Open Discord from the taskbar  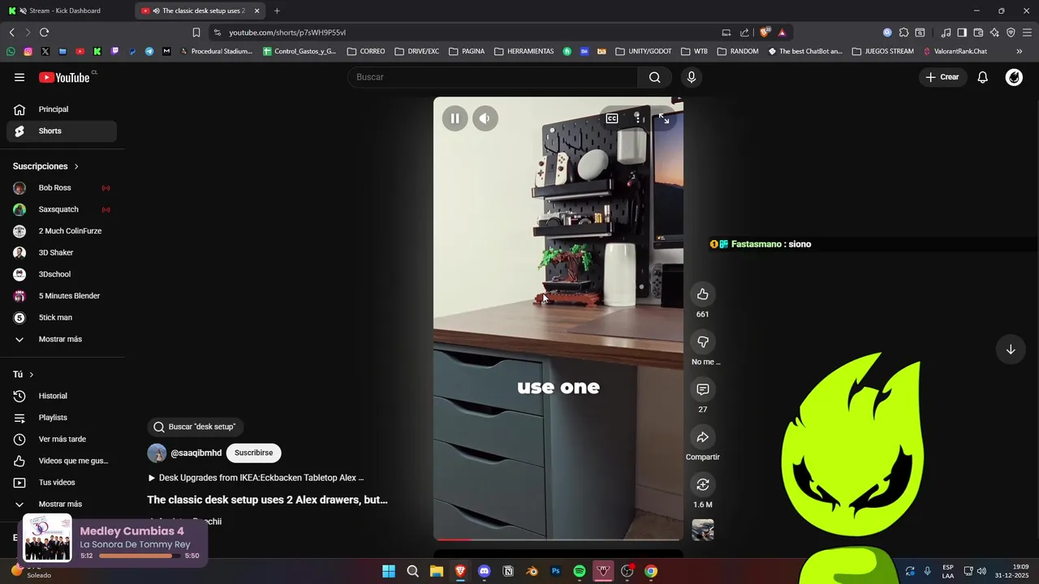coord(485,571)
